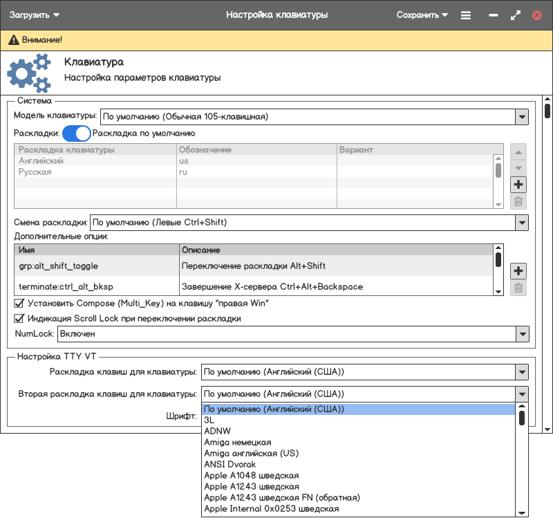Click the move layout up arrow
This screenshot has width=553, height=518.
518,151
